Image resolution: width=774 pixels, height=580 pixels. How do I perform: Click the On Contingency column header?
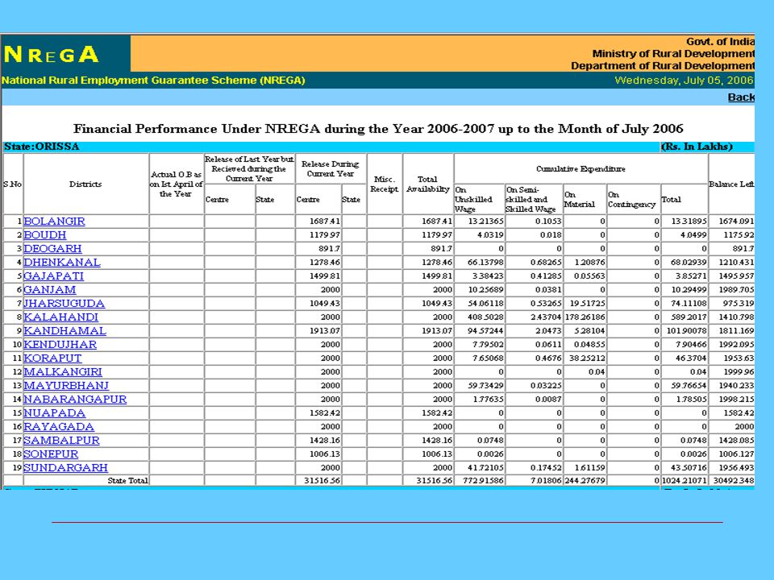pos(631,199)
